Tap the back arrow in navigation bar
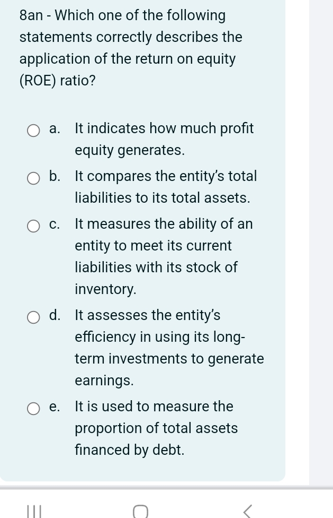The image size is (333, 518). [x=247, y=510]
